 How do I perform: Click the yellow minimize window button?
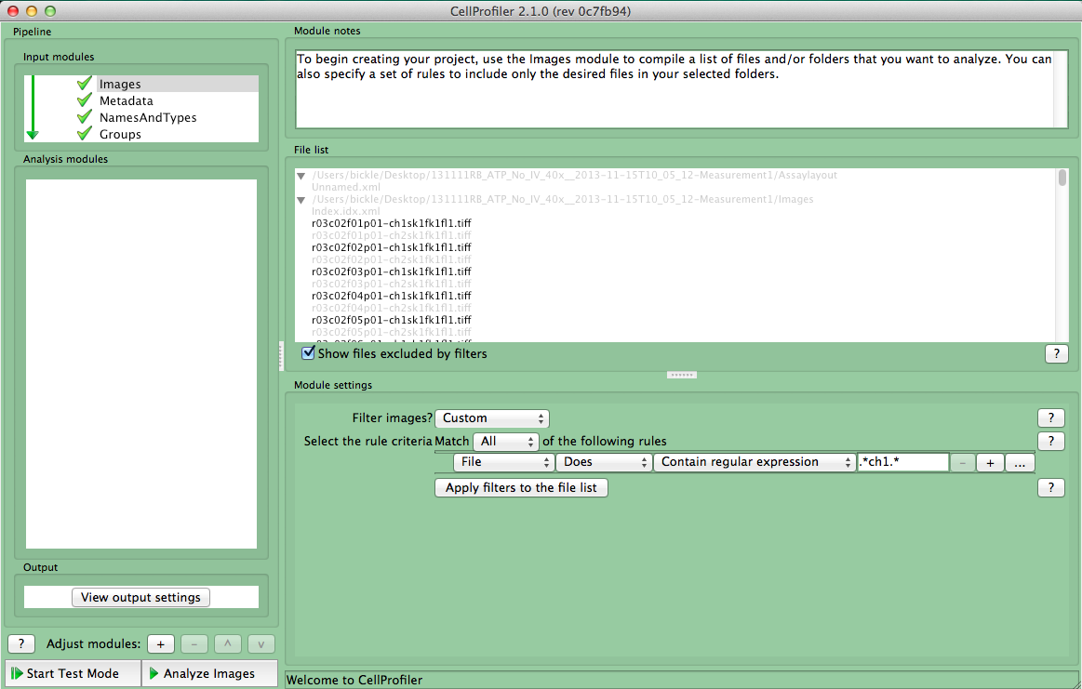31,11
